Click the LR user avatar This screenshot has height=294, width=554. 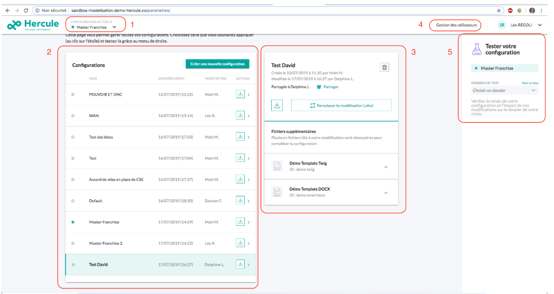pyautogui.click(x=502, y=25)
